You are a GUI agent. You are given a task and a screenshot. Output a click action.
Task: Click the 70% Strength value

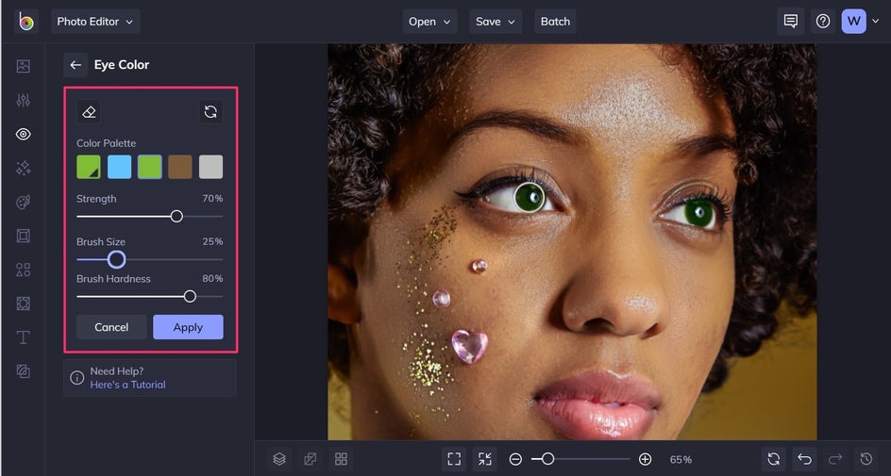point(212,199)
